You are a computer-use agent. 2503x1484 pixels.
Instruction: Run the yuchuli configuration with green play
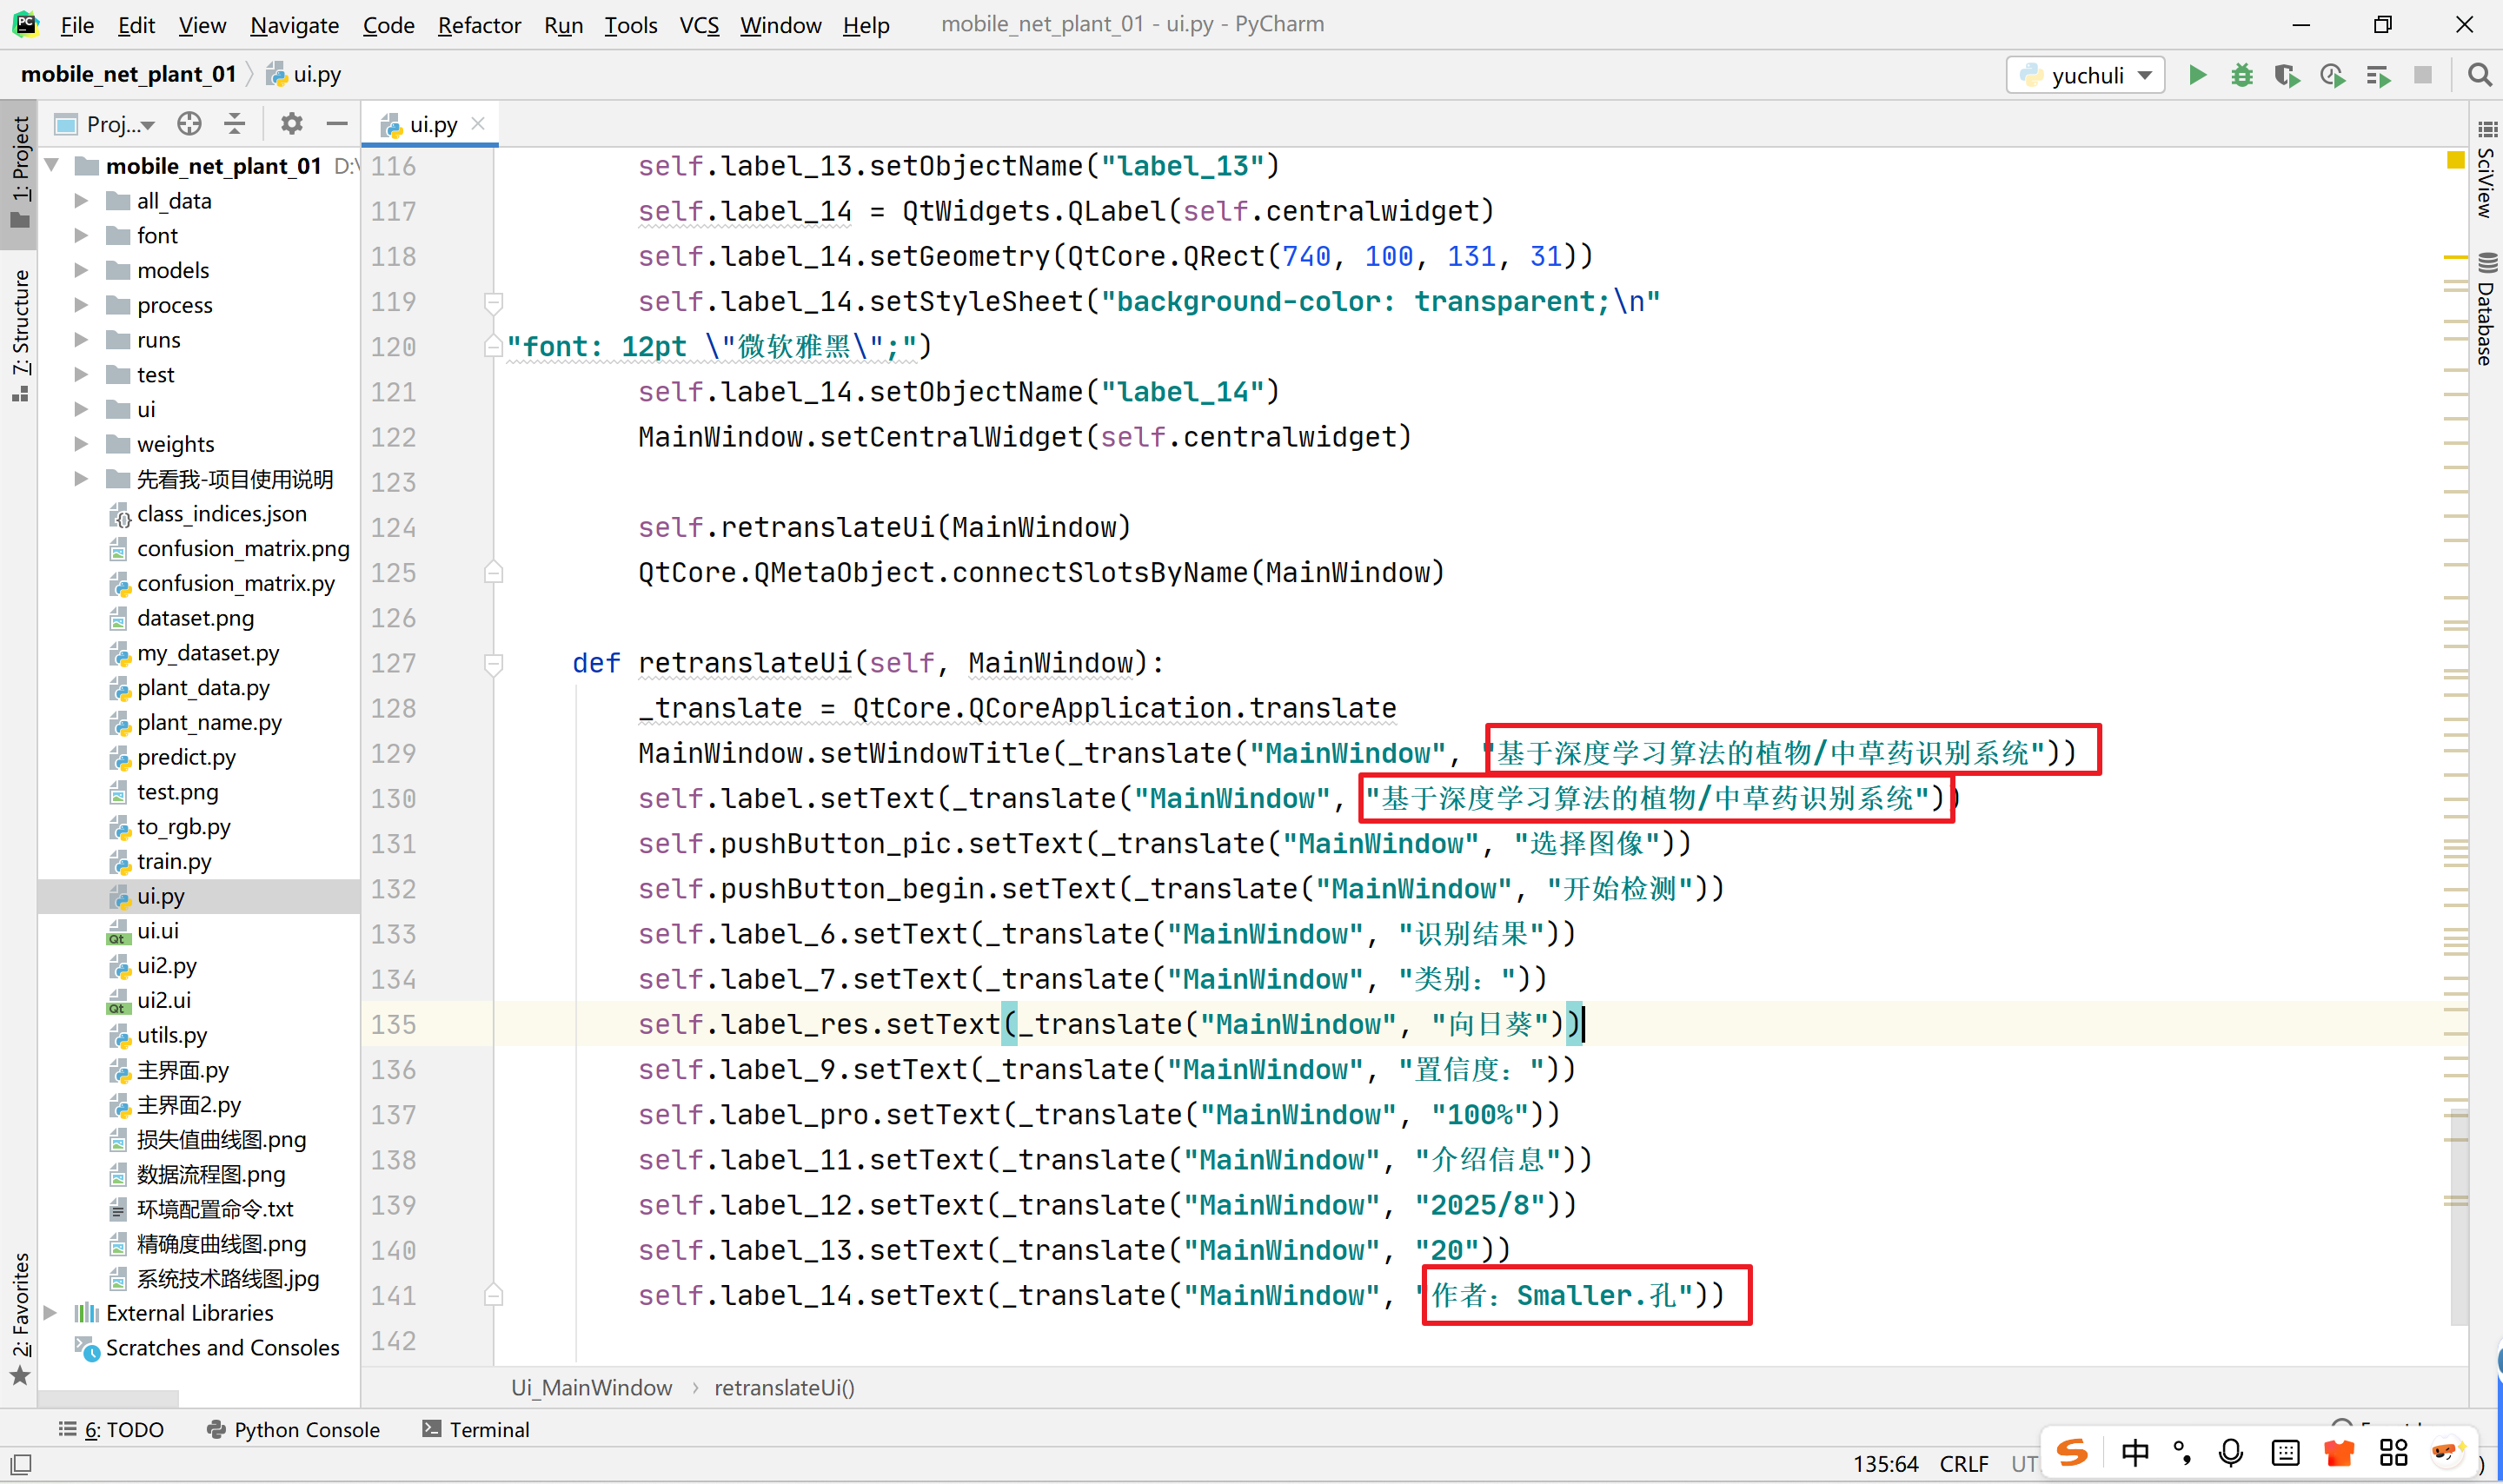(2196, 75)
